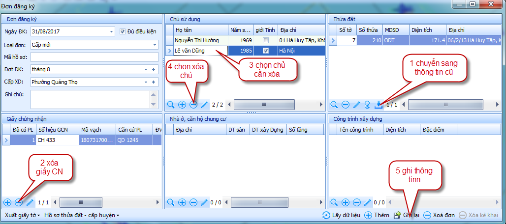Open Hồ sơ thửa đất - cấp huyện menu
Screen dimensions: 506x224
tap(82, 215)
